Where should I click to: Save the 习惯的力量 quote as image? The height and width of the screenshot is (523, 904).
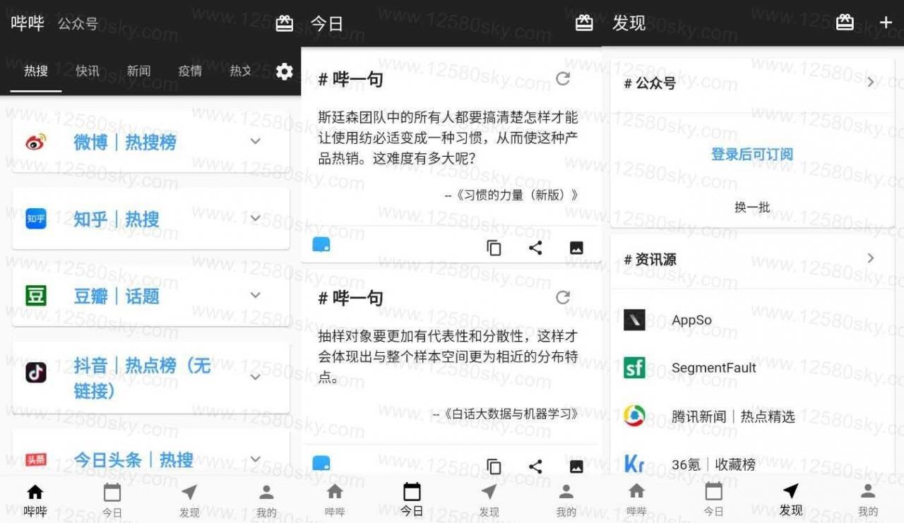click(576, 248)
